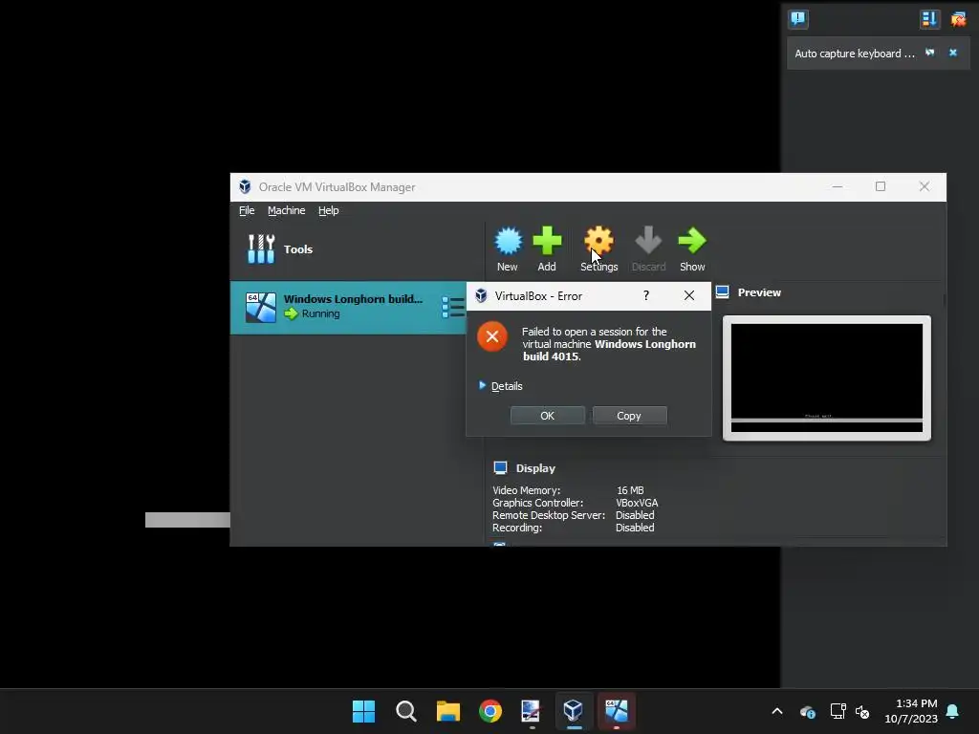The width and height of the screenshot is (979, 734).
Task: Click the Preview section monitor icon
Action: tap(723, 291)
